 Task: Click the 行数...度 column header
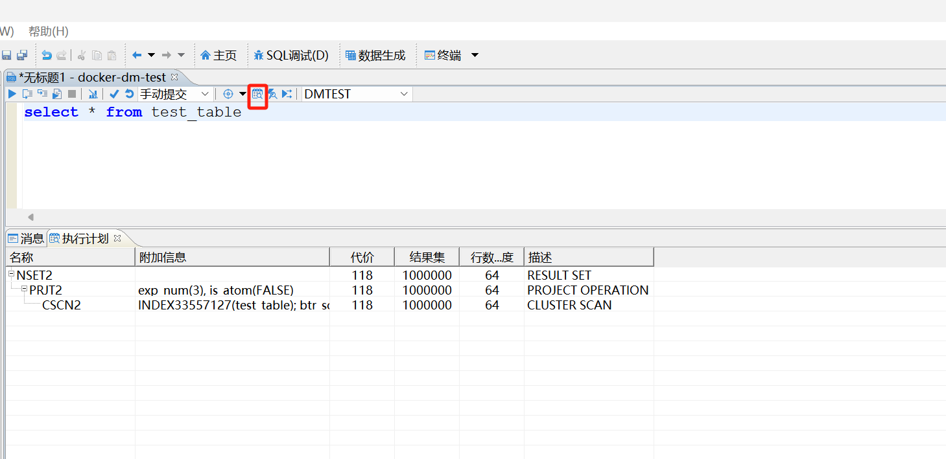click(491, 257)
